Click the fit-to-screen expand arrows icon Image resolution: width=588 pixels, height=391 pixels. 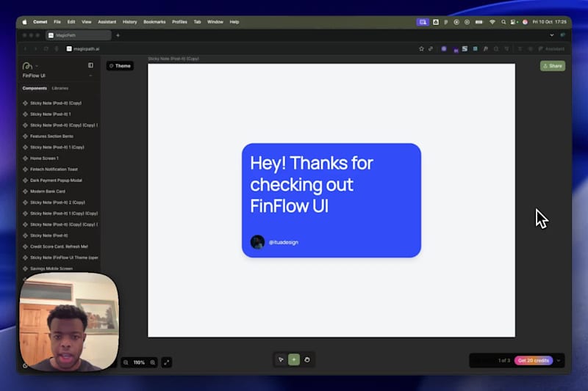167,362
